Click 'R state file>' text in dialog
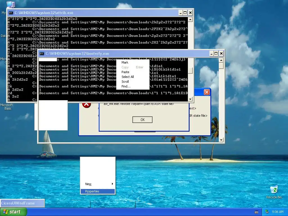The width and height of the screenshot is (288, 216). click(198, 116)
